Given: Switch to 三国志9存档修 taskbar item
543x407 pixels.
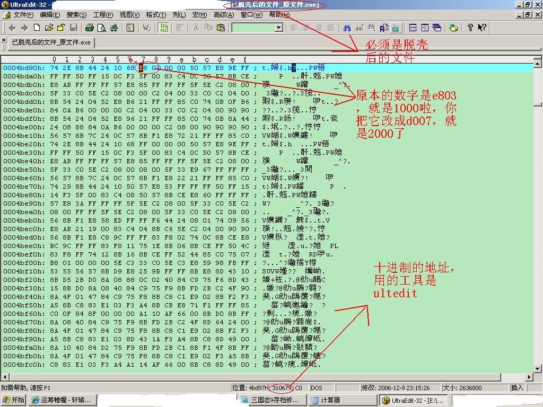Looking at the screenshot, I should click(x=273, y=400).
